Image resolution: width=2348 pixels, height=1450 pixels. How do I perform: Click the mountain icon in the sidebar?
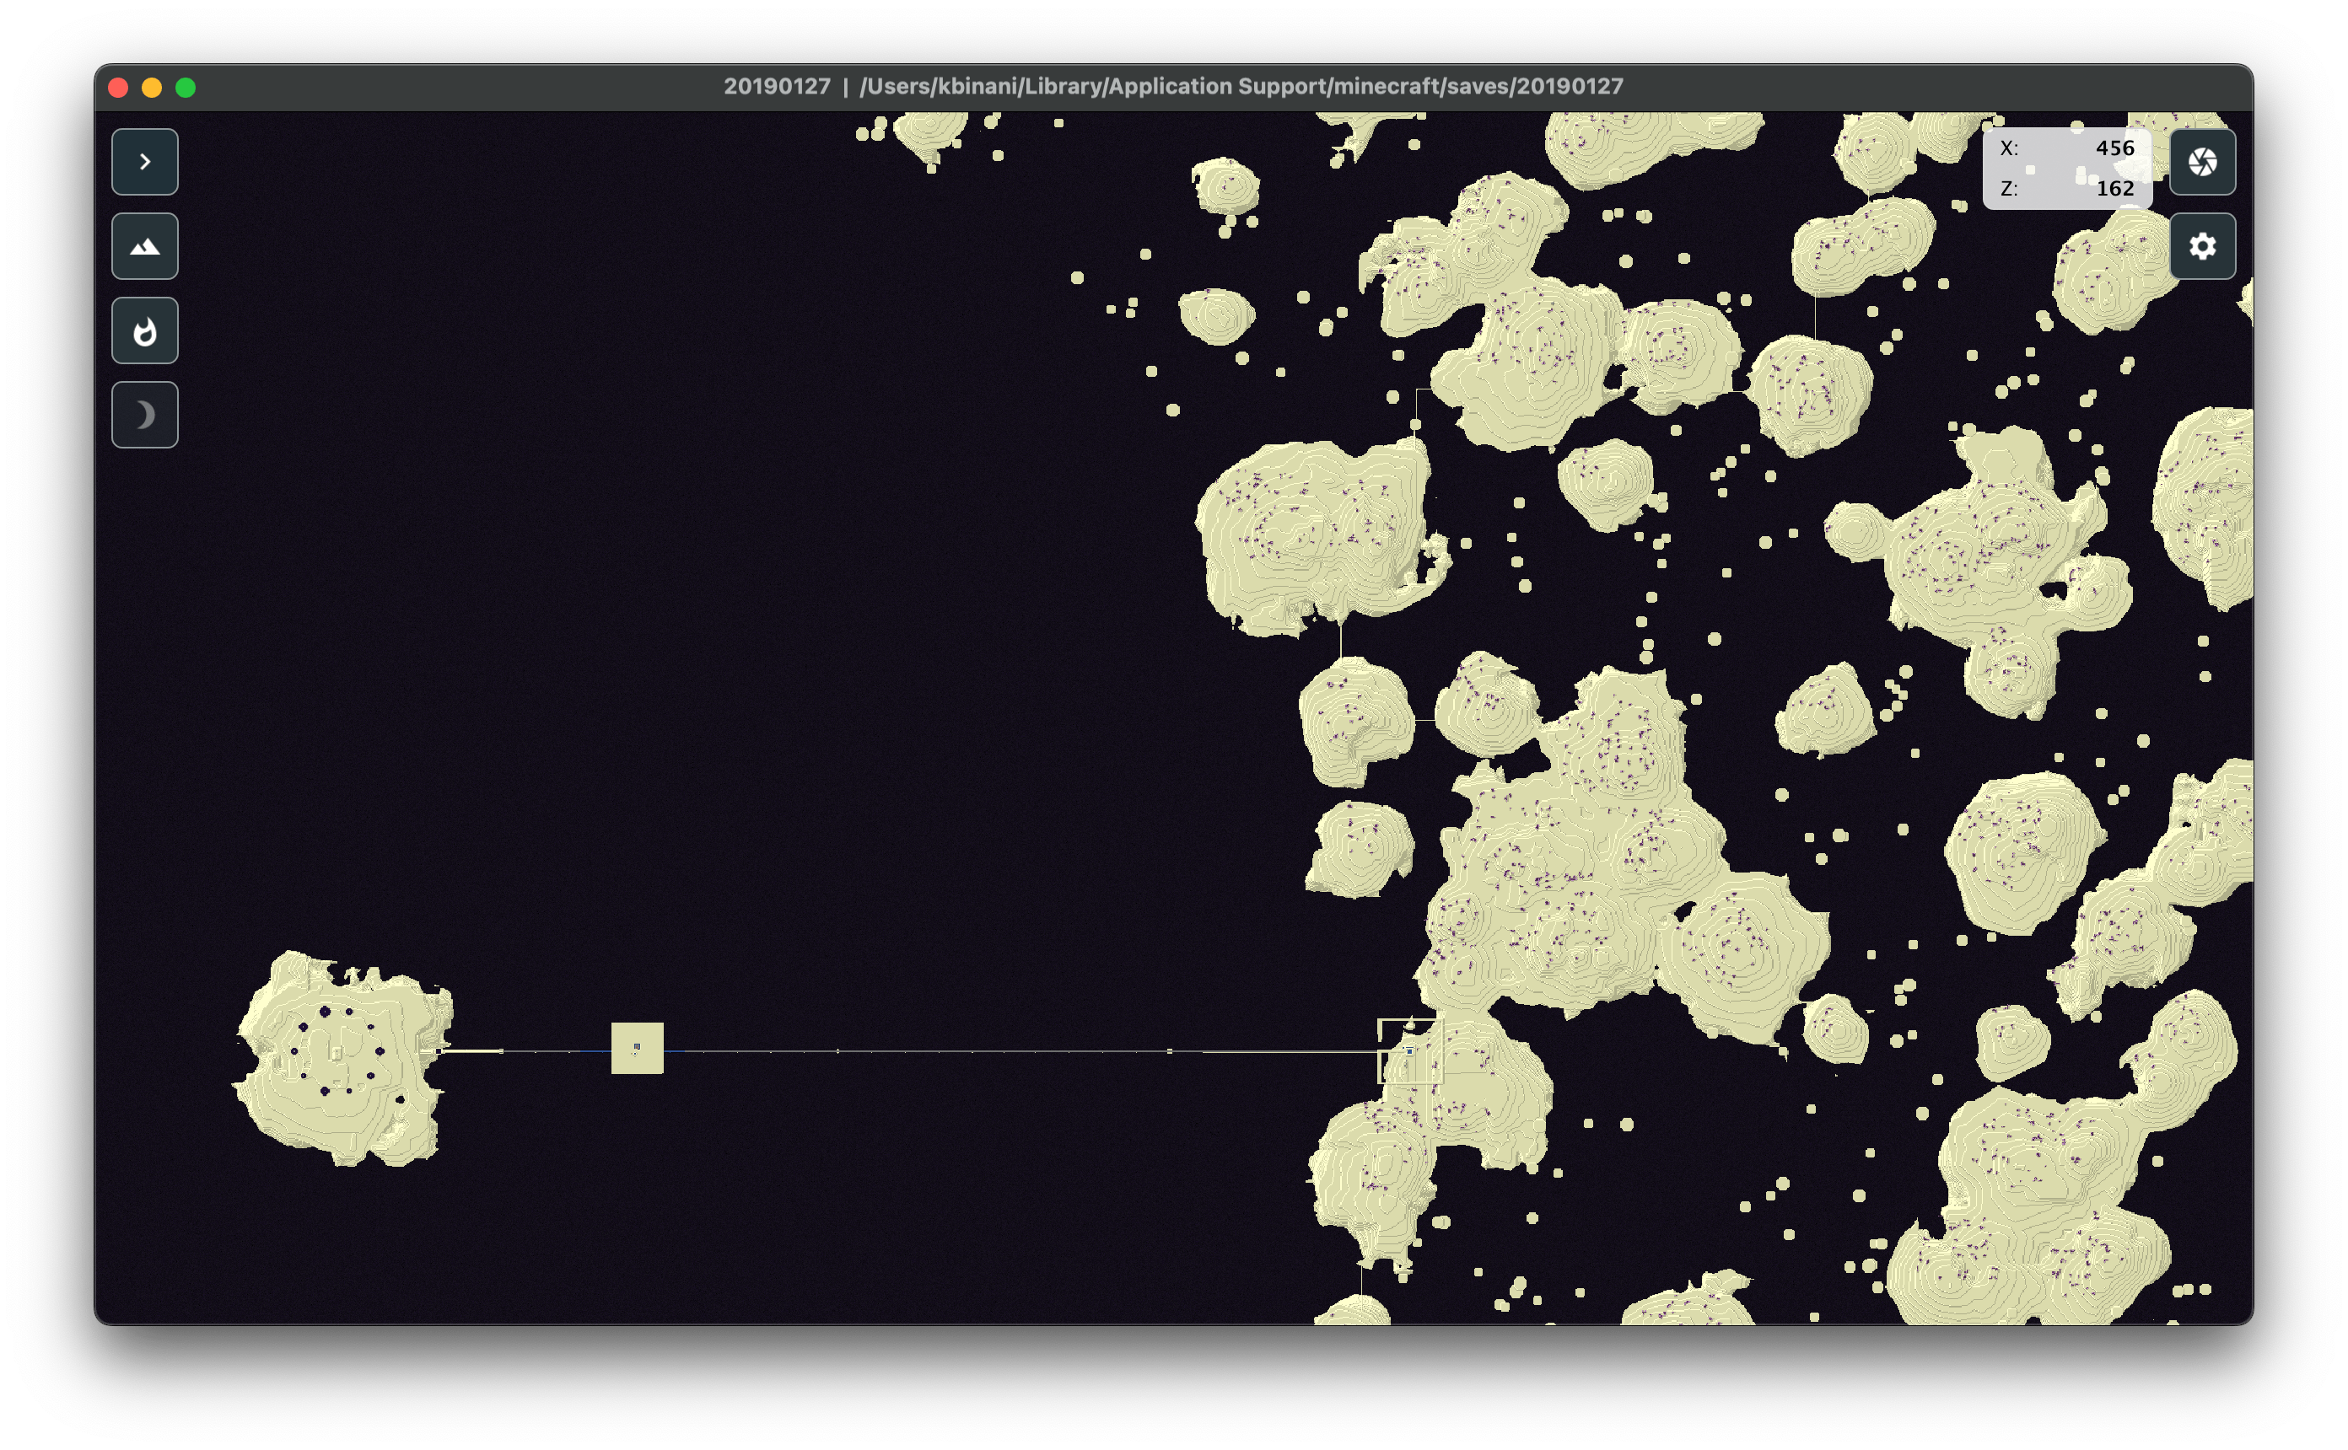pyautogui.click(x=145, y=245)
